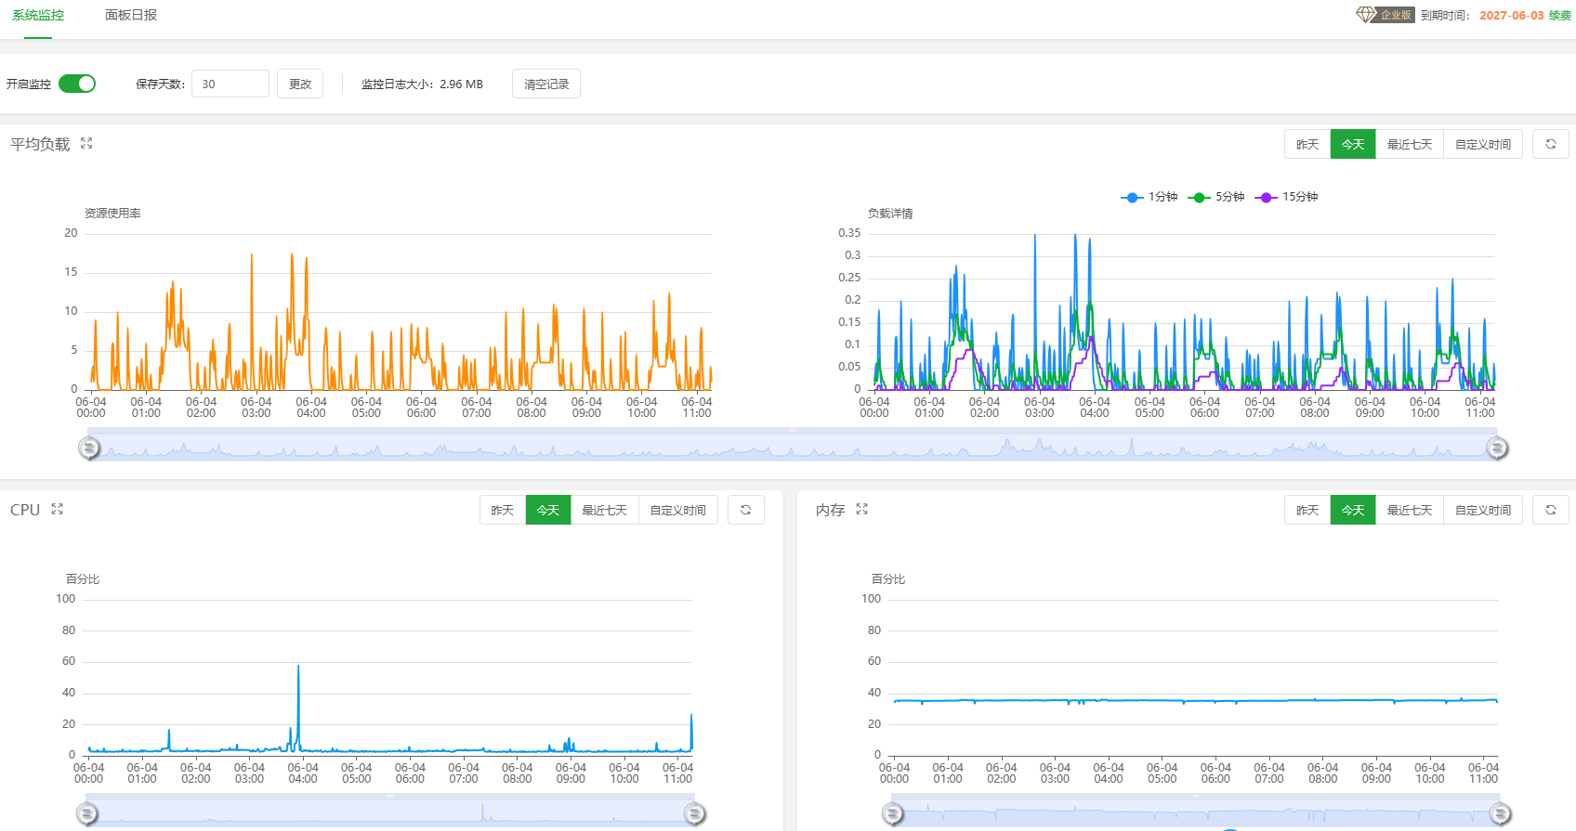Image resolution: width=1576 pixels, height=831 pixels.
Task: Focus the 保存天数 input field
Action: [x=230, y=84]
